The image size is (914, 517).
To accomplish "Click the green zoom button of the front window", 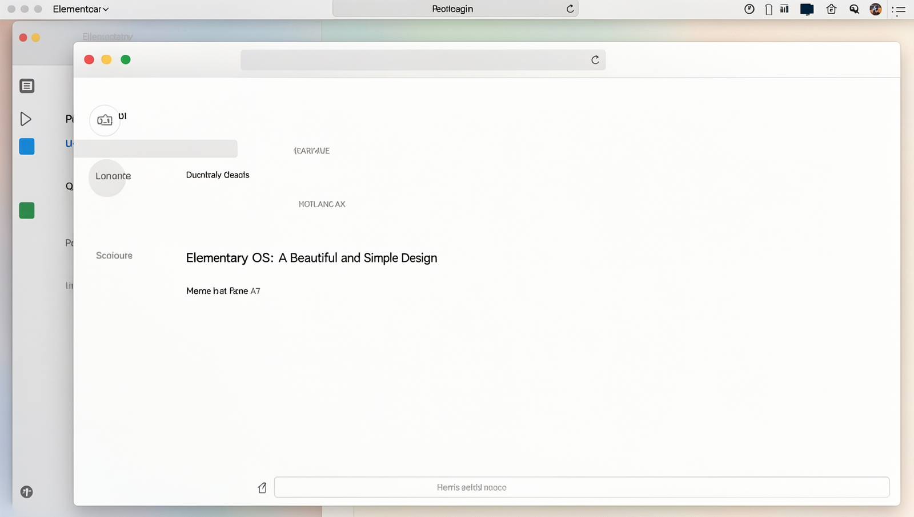I will (126, 59).
